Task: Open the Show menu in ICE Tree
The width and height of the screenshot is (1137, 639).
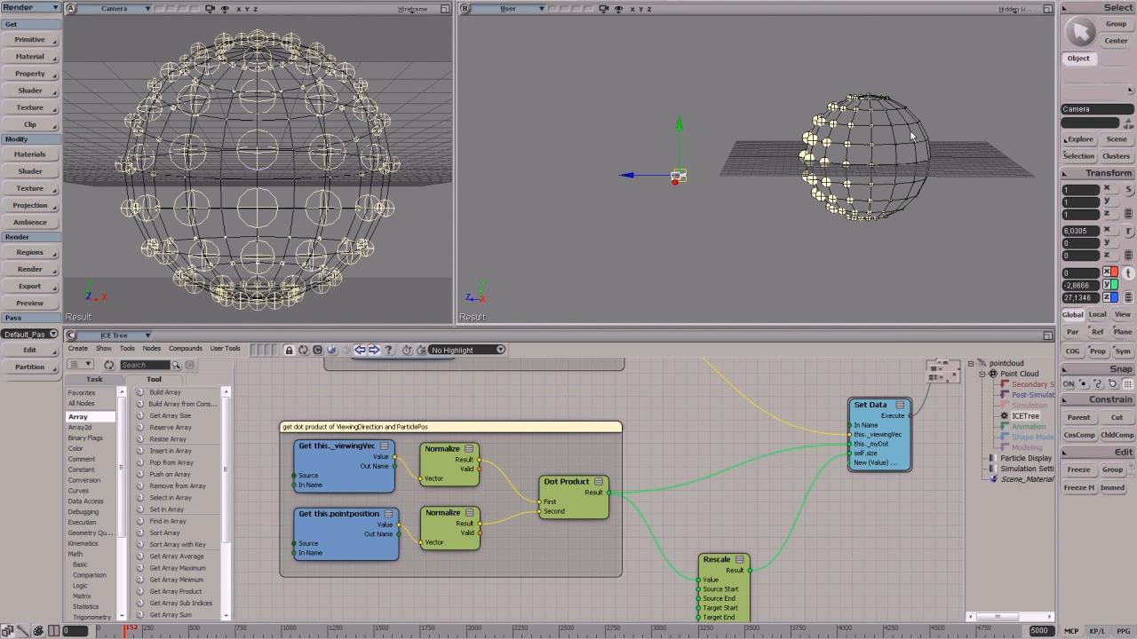Action: (104, 349)
